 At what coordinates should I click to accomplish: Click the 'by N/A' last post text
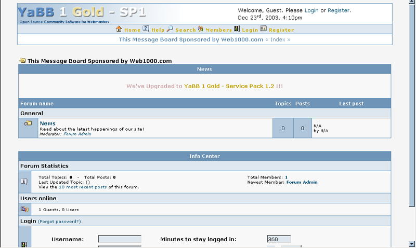tap(321, 131)
